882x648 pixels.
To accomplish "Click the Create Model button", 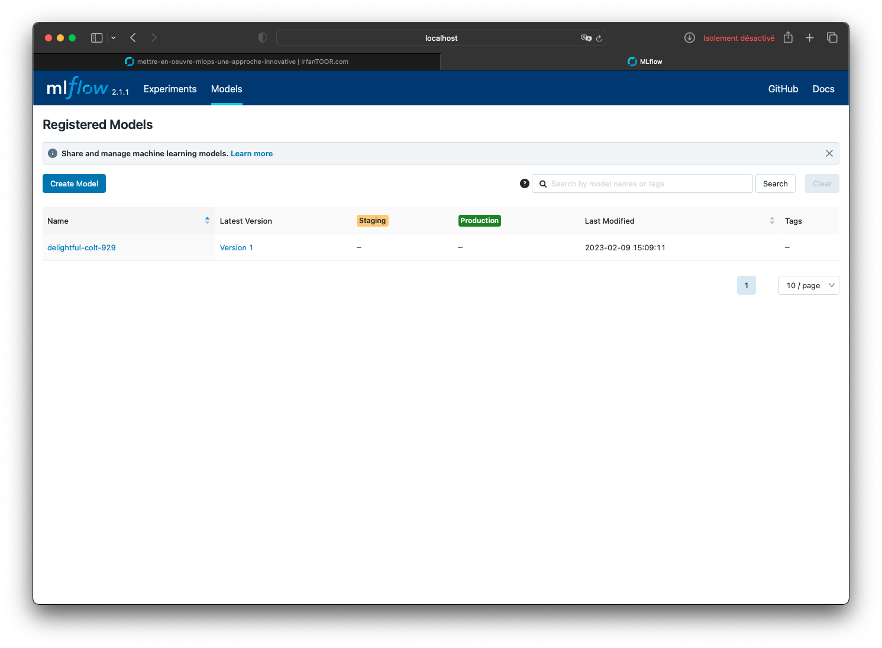I will (x=74, y=183).
